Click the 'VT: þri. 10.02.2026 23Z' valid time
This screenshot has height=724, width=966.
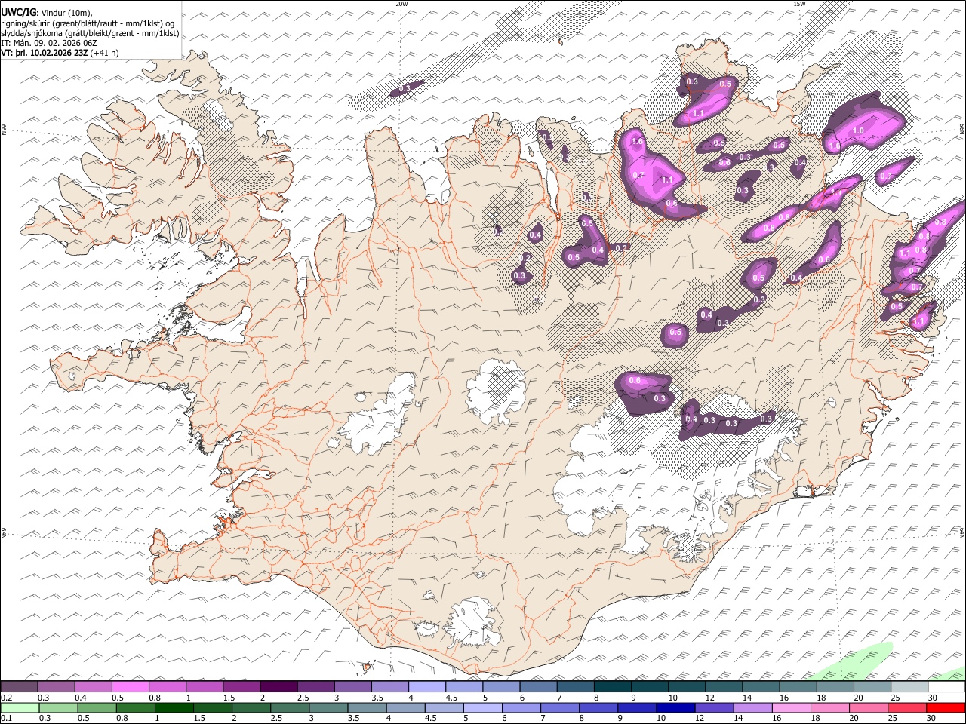tap(45, 53)
